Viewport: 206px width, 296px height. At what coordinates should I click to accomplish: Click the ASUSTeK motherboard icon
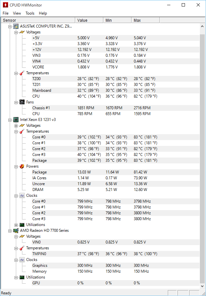(16, 26)
